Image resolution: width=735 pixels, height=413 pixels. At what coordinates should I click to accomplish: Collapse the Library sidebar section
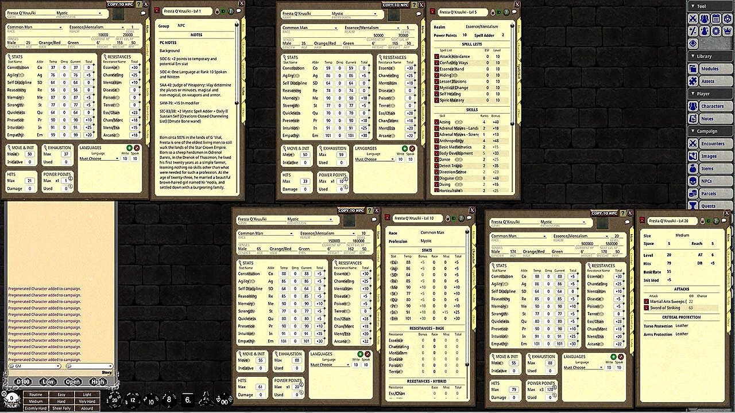click(710, 56)
